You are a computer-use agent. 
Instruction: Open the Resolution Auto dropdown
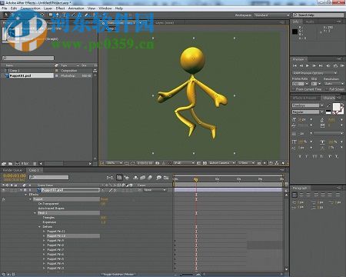[x=334, y=84]
